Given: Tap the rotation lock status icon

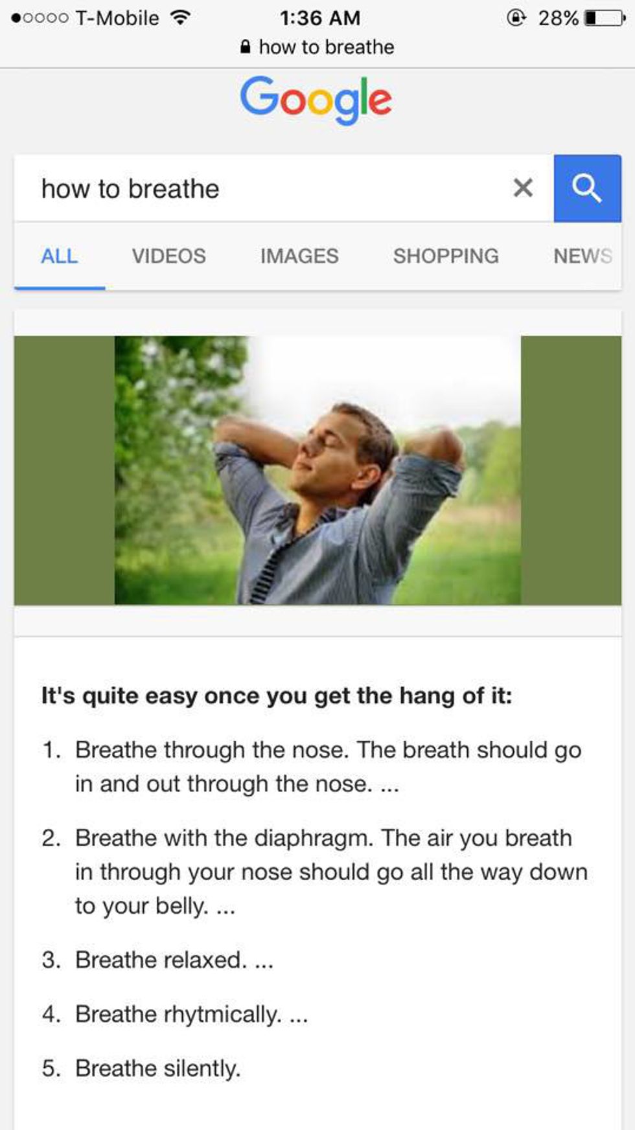Looking at the screenshot, I should (516, 17).
